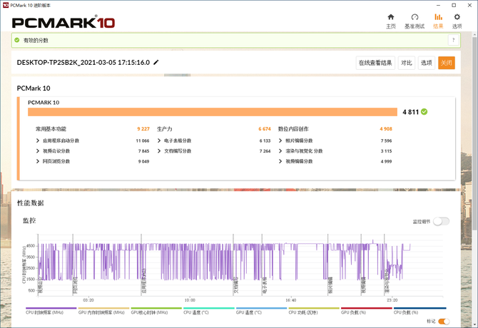This screenshot has height=328, width=478.
Task: Click the question mark help icon
Action: [453, 40]
